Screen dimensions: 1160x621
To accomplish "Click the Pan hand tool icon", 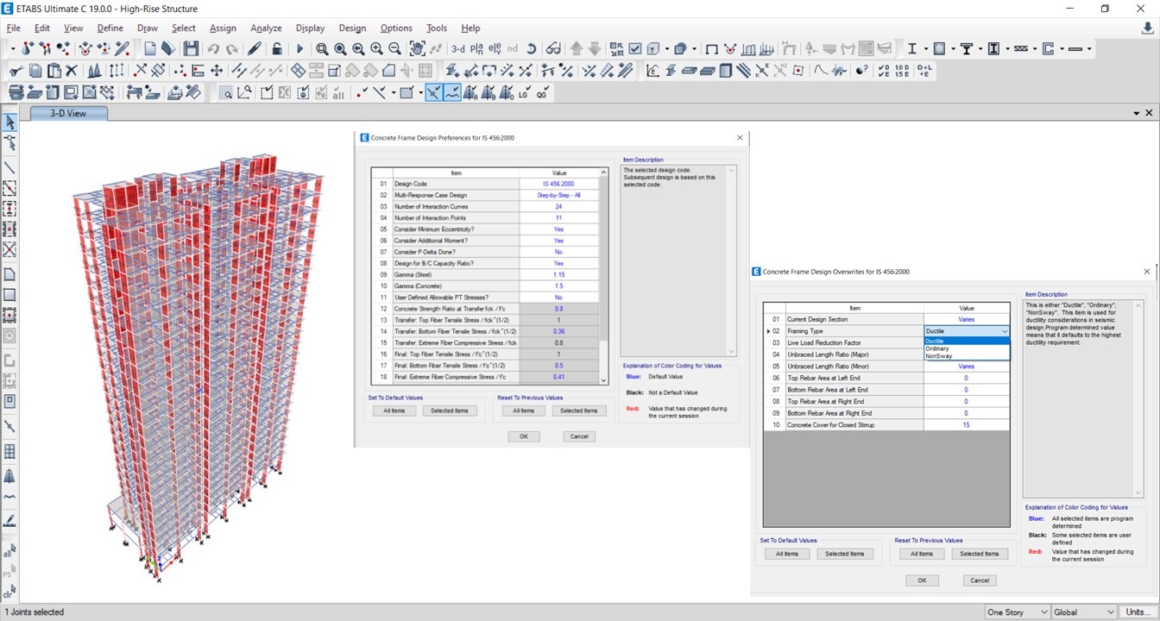I will click(x=418, y=49).
